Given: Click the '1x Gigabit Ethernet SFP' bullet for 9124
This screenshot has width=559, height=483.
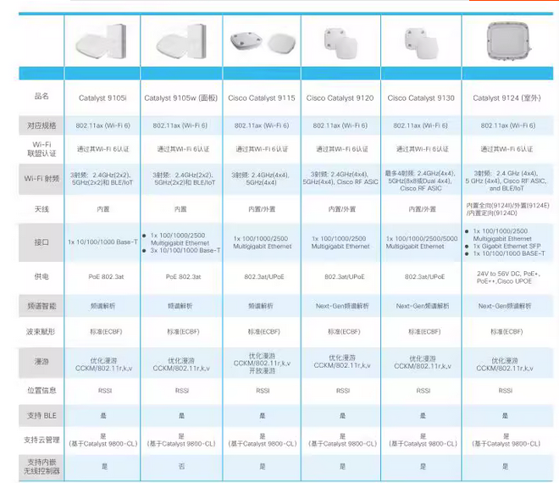Looking at the screenshot, I should coord(507,246).
